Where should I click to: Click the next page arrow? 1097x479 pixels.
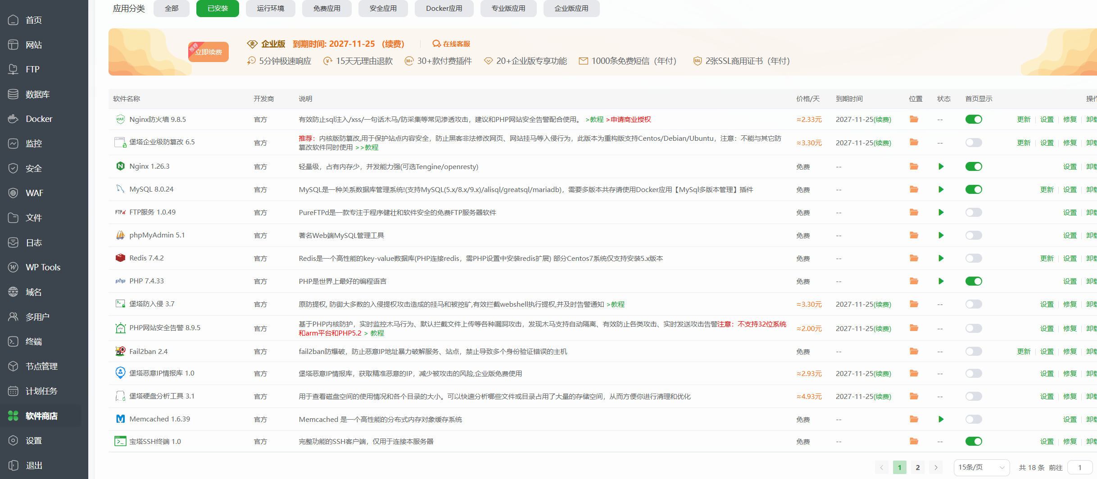[x=936, y=467]
